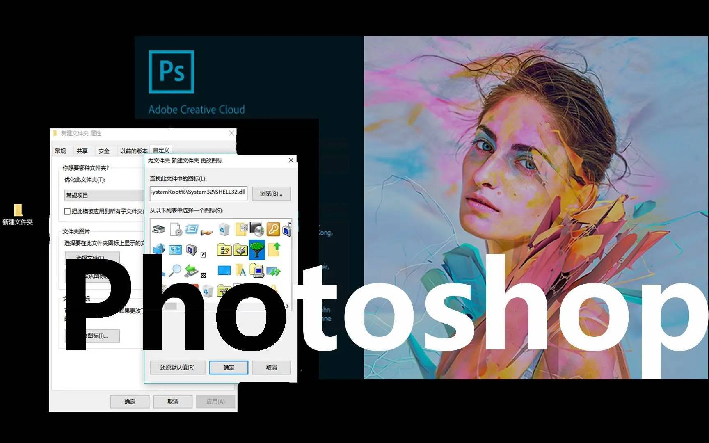This screenshot has width=709, height=443.
Task: Select the folder with grid overlay icon
Action: [241, 229]
